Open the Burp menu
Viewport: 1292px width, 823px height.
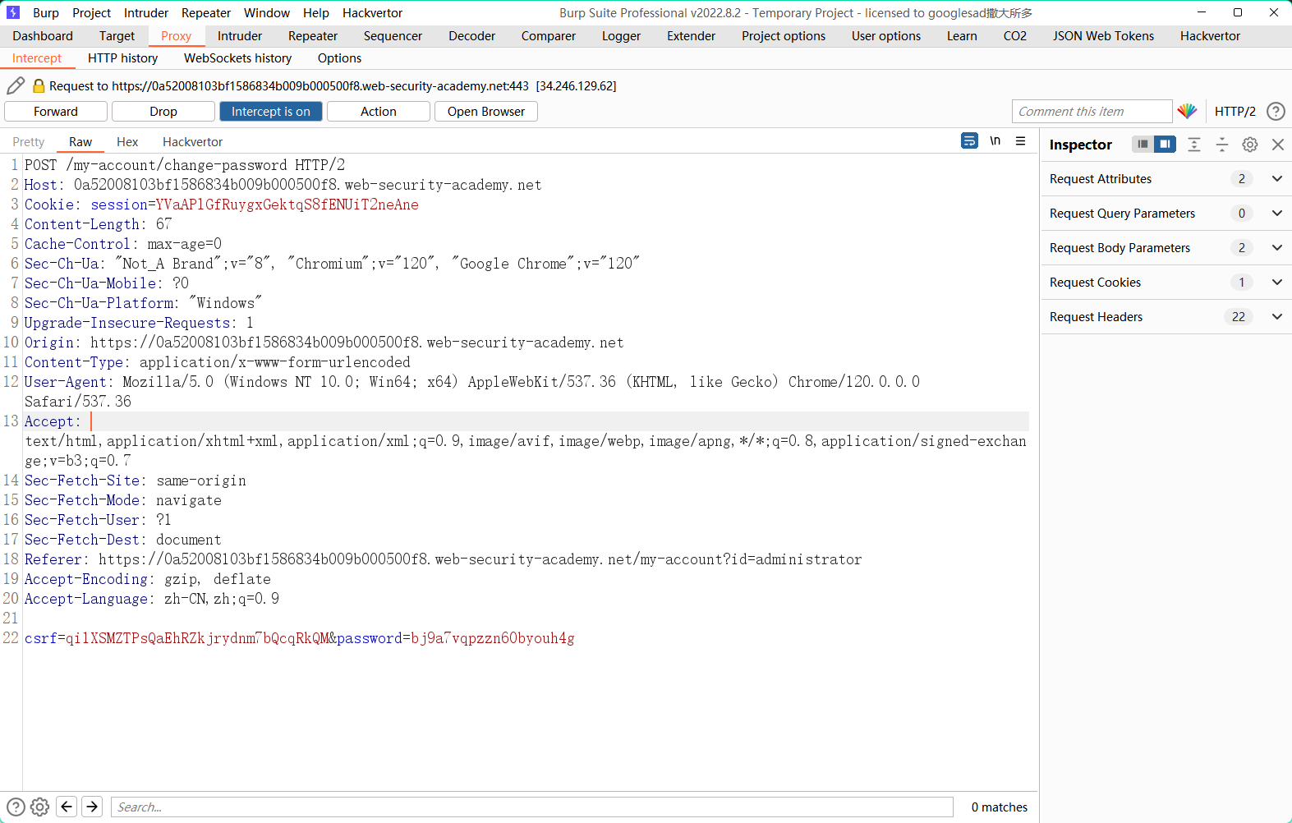46,12
